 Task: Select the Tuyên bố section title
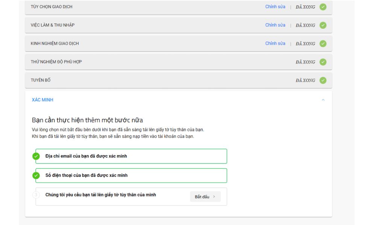coord(41,80)
